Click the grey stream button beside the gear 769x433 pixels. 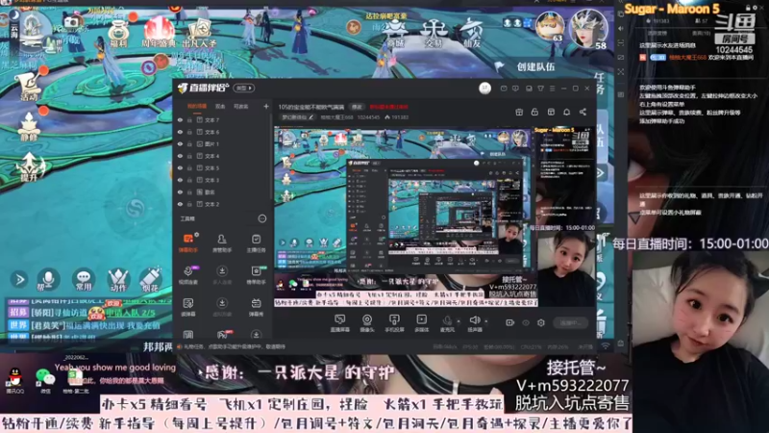point(571,322)
